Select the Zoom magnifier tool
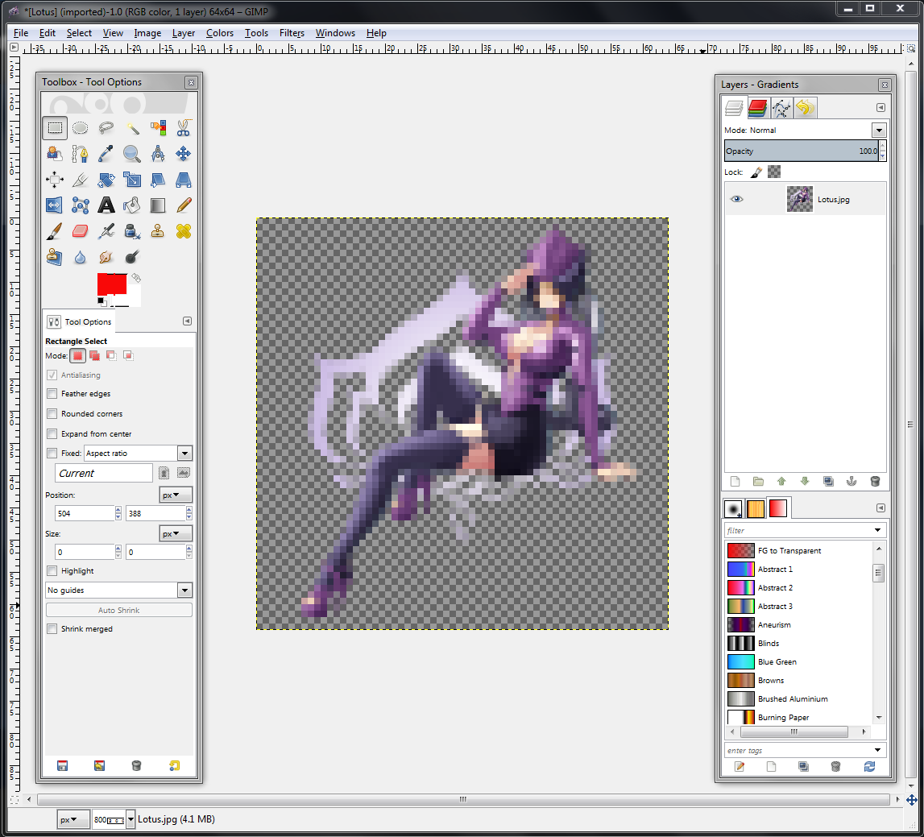This screenshot has height=837, width=924. tap(132, 154)
